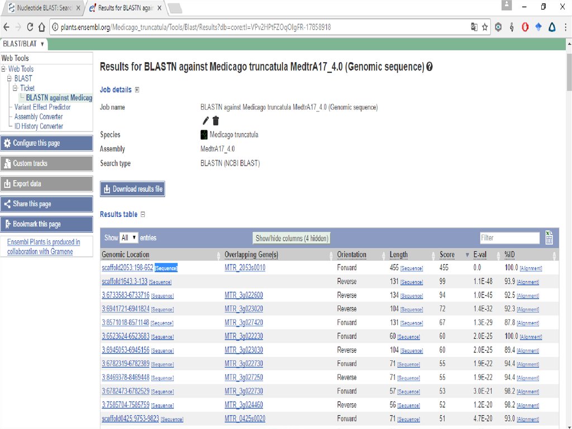Viewport: 572px width, 429px height.
Task: Open the MTR_3g022600 gene link
Action: click(244, 295)
